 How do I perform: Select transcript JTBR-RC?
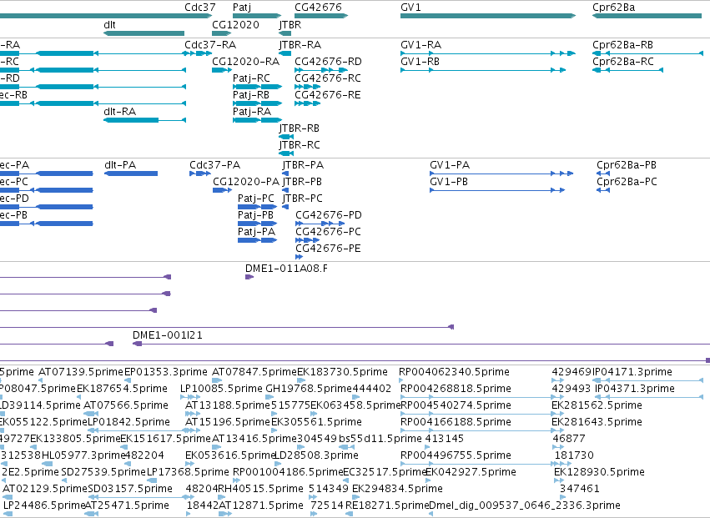pyautogui.click(x=300, y=145)
